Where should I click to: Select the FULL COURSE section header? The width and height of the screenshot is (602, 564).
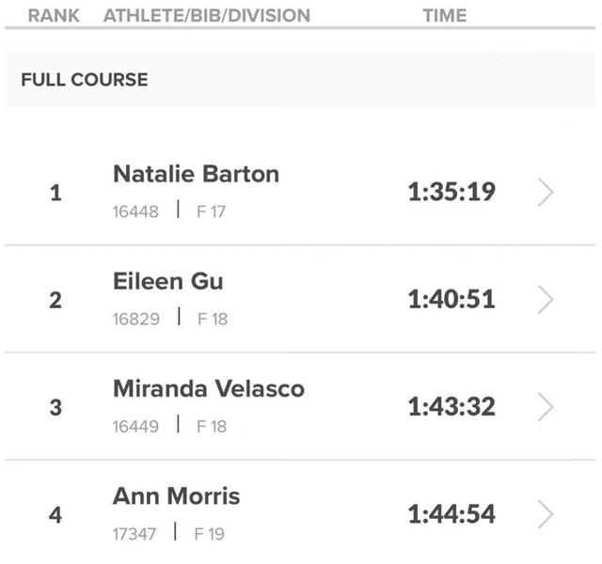[x=85, y=80]
